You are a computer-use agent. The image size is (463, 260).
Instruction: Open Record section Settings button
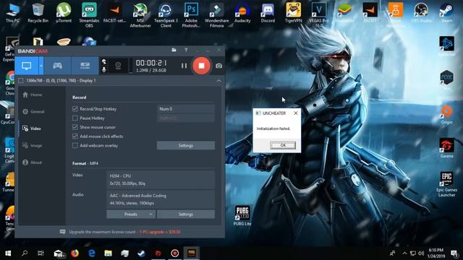pyautogui.click(x=186, y=145)
